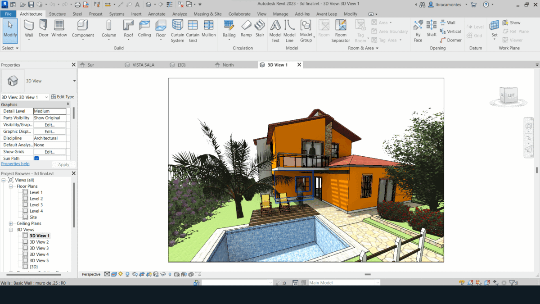The height and width of the screenshot is (304, 540).
Task: Select the Railing tool
Action: 229,29
